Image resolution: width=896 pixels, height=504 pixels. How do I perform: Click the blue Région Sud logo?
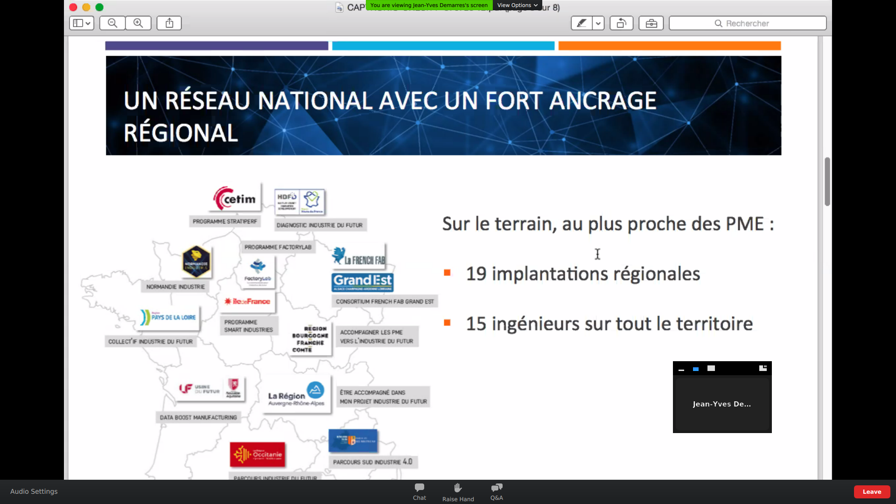(353, 441)
